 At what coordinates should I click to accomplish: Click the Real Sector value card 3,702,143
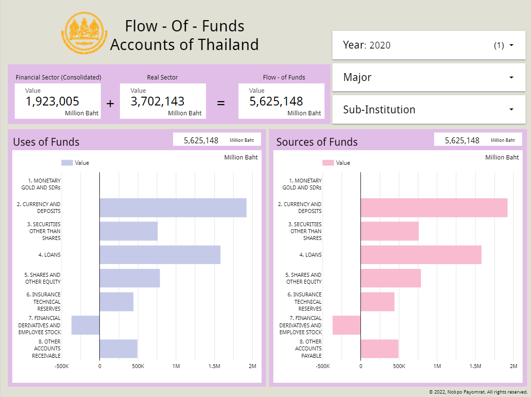click(x=162, y=101)
